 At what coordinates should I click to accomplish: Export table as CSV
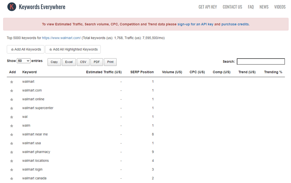click(83, 62)
